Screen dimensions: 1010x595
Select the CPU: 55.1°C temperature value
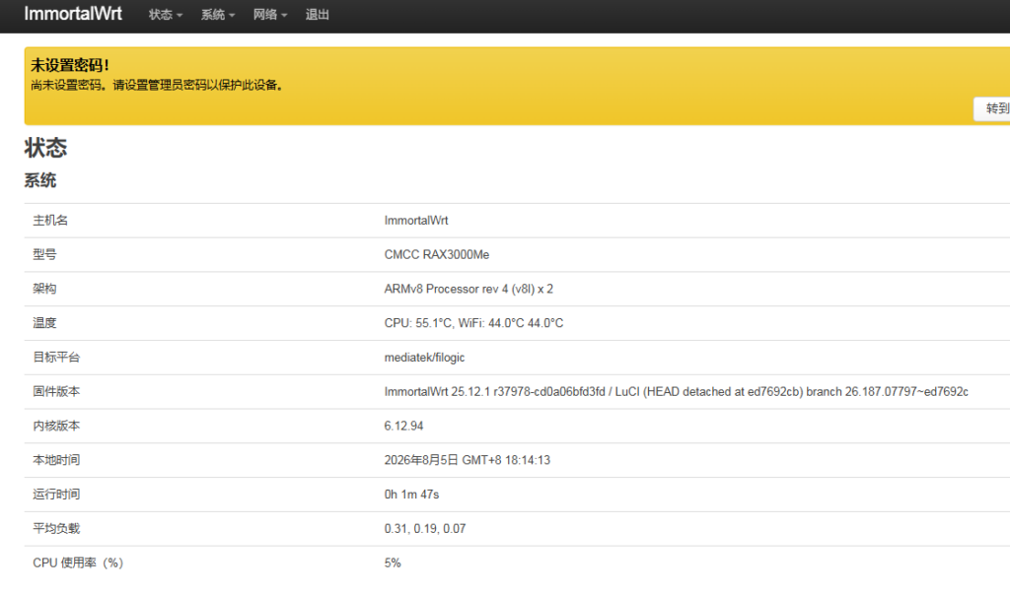pos(473,323)
